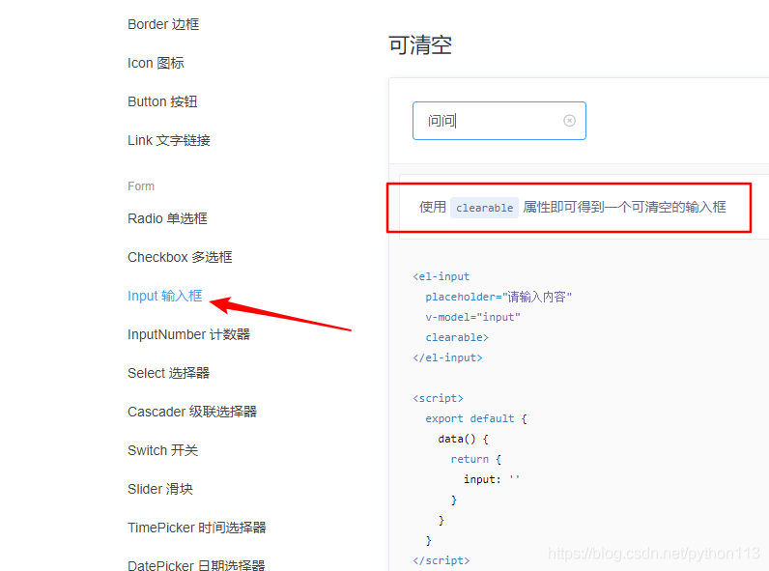This screenshot has width=769, height=571.
Task: Go to the Button 按钮 docs page
Action: [x=162, y=101]
